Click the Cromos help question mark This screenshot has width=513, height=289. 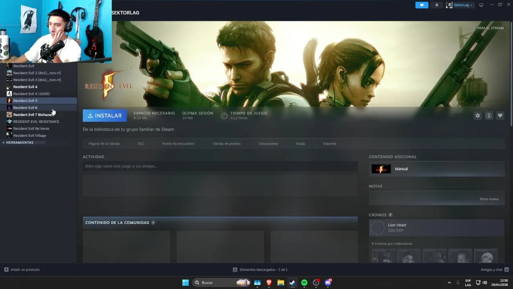click(390, 215)
